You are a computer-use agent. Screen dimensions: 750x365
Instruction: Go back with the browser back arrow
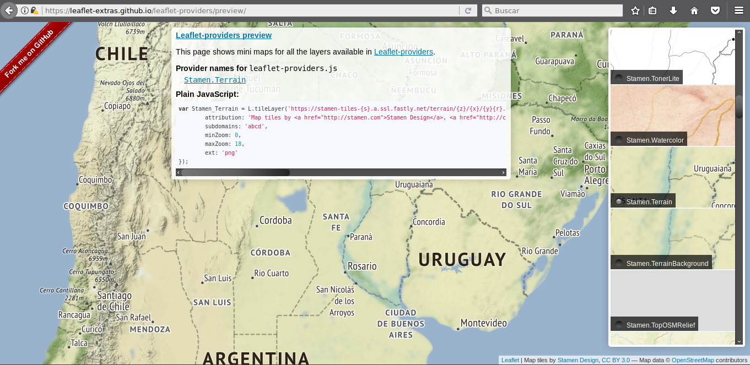point(9,10)
